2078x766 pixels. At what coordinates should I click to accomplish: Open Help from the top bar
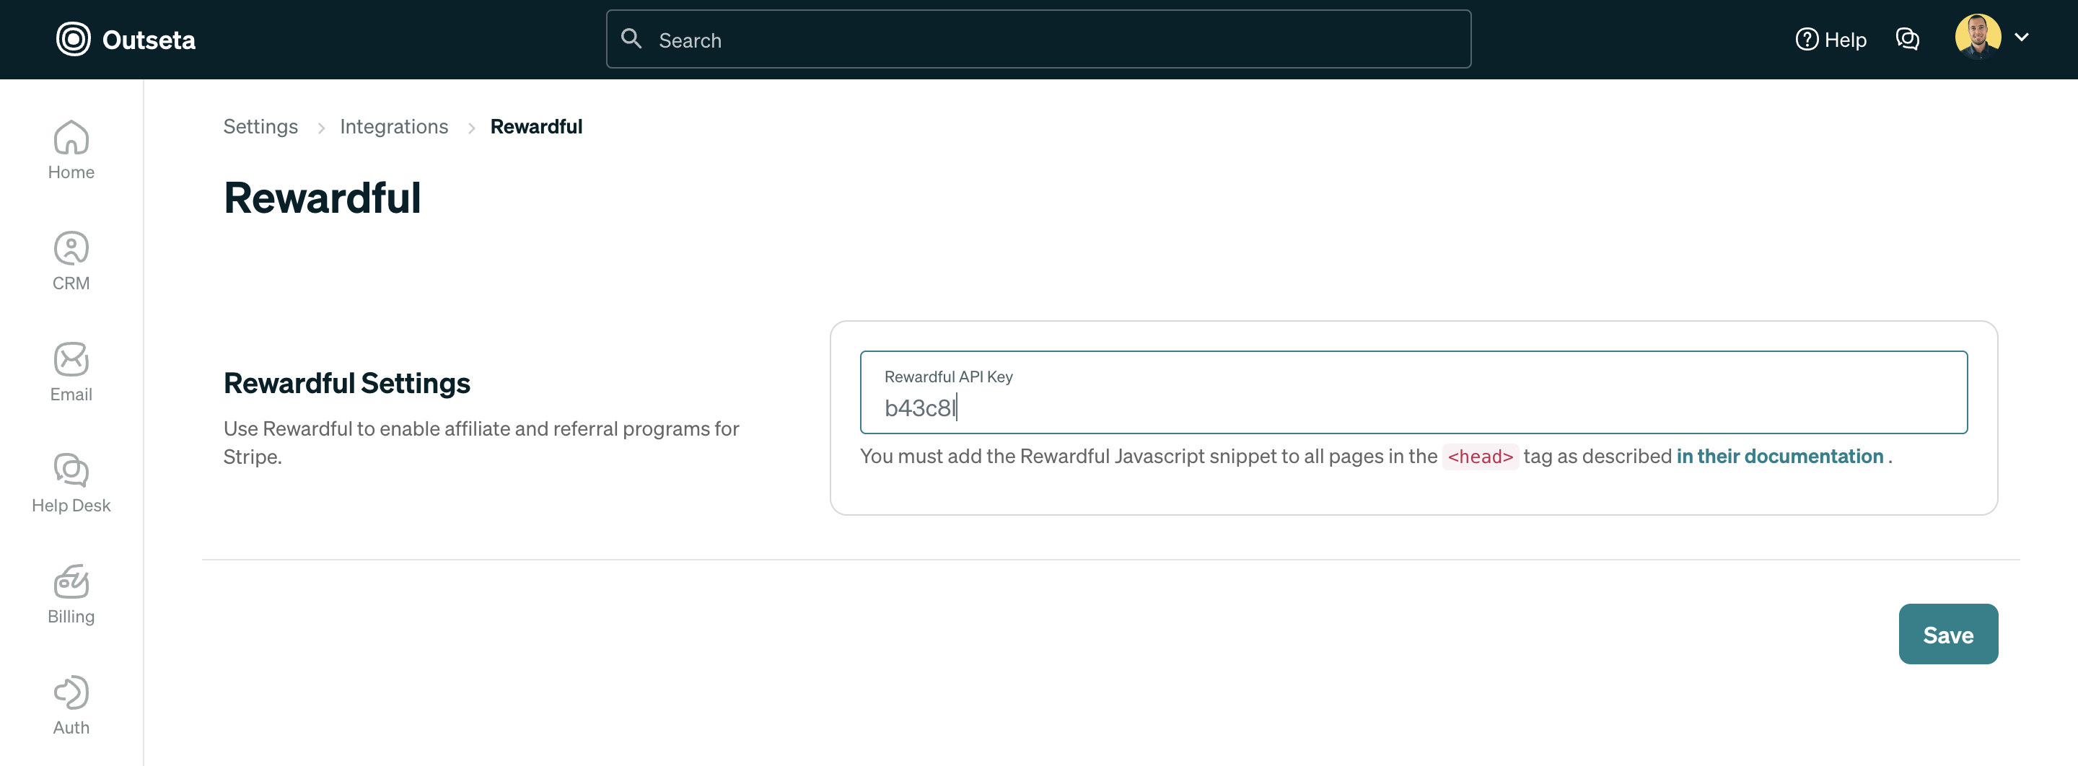(x=1831, y=39)
